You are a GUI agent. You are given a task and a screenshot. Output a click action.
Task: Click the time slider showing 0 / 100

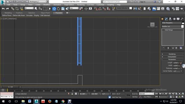[10, 87]
